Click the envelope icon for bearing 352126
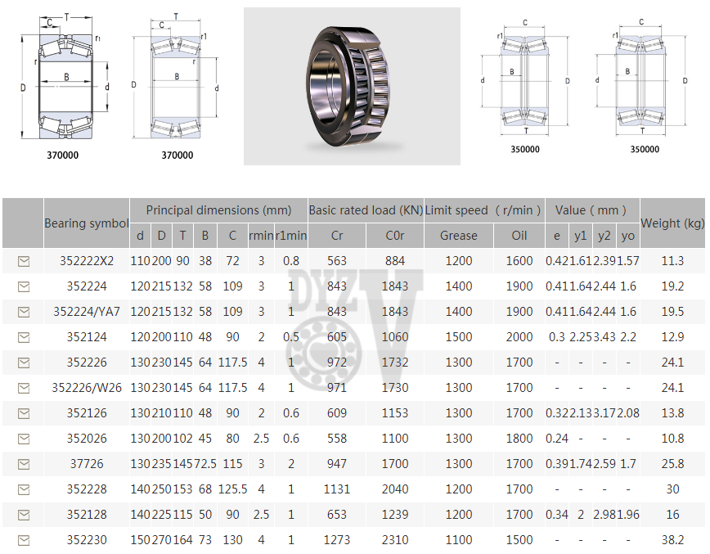710x554 pixels. [x=23, y=413]
